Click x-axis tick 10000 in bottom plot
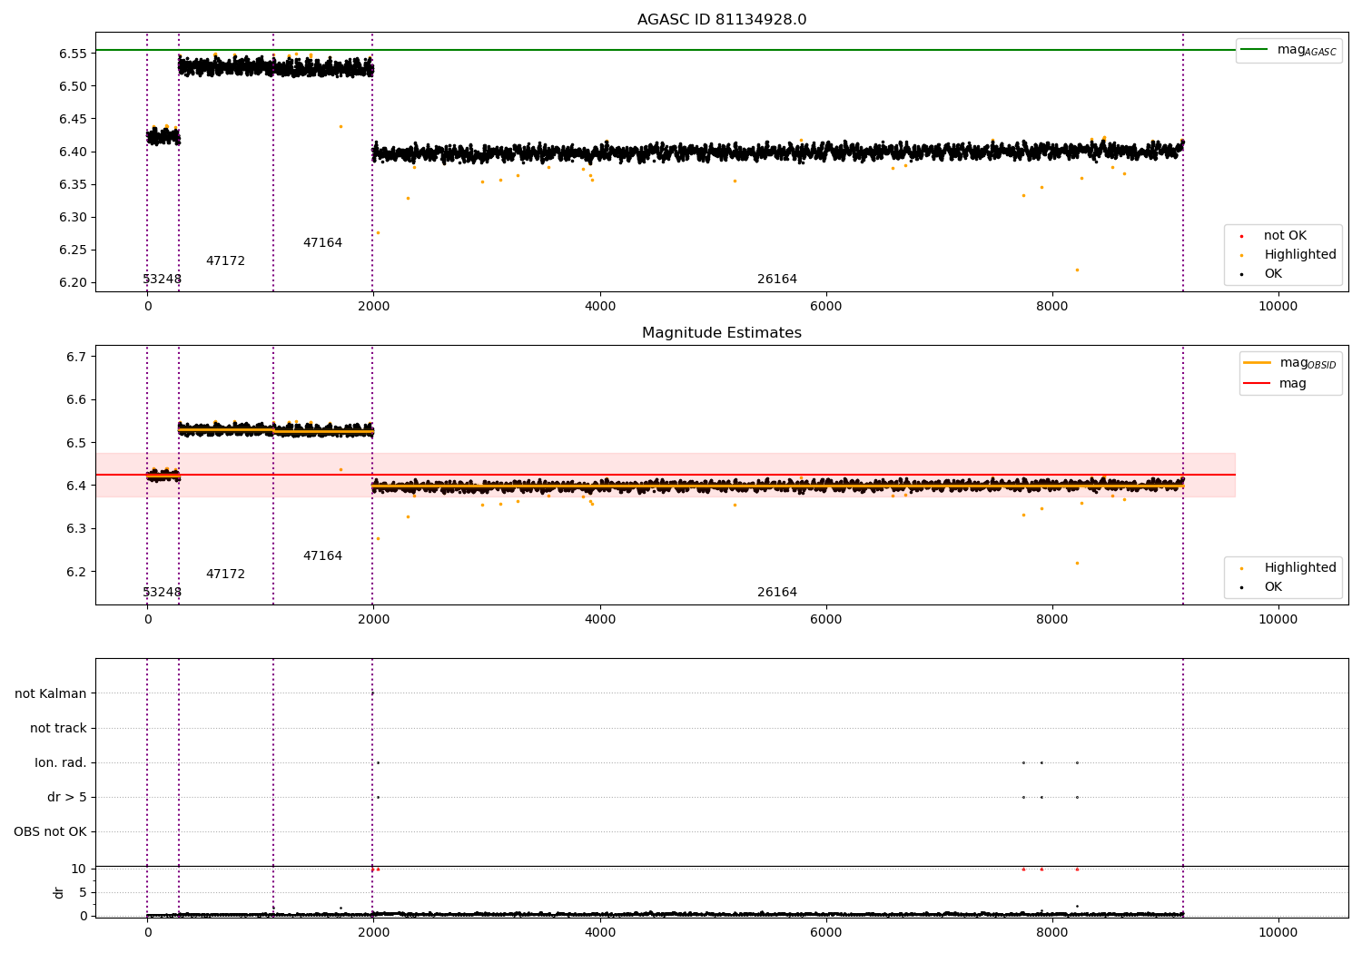 (1278, 933)
